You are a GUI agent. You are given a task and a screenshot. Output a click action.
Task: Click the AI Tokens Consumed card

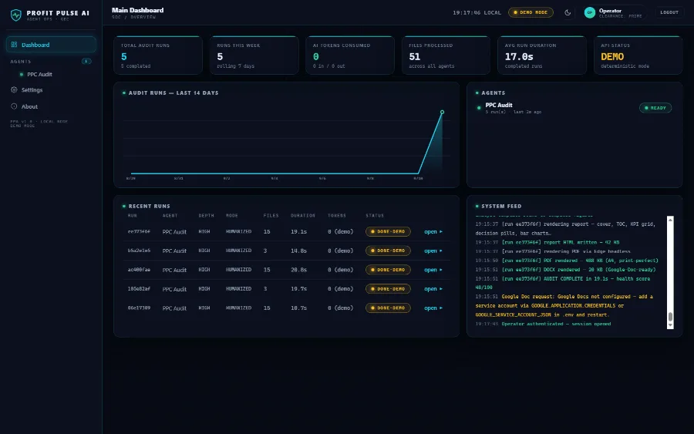point(350,56)
